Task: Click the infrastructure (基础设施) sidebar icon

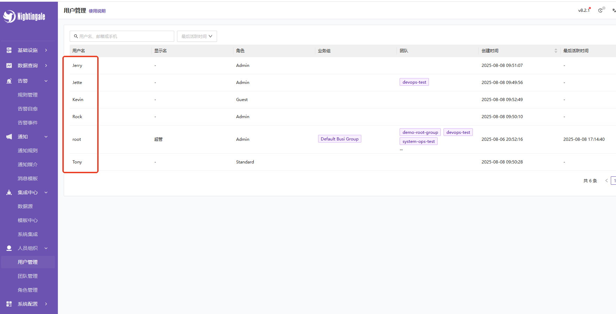Action: 9,50
